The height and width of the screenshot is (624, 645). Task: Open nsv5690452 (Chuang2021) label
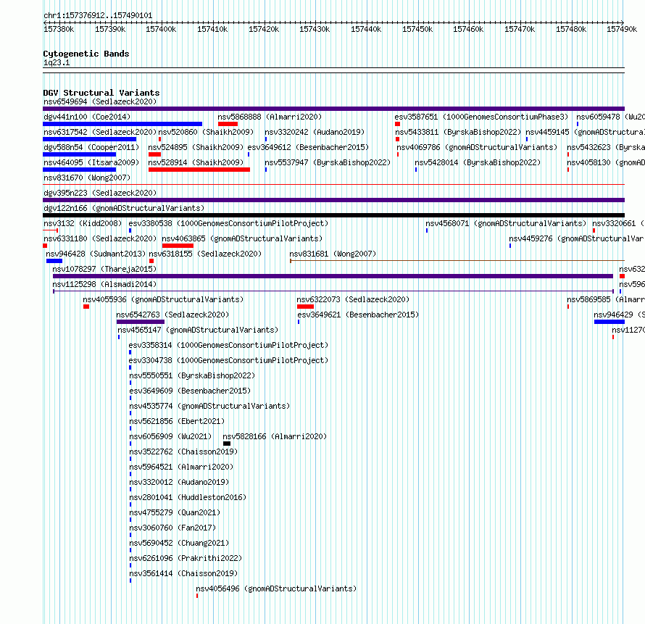(x=179, y=543)
